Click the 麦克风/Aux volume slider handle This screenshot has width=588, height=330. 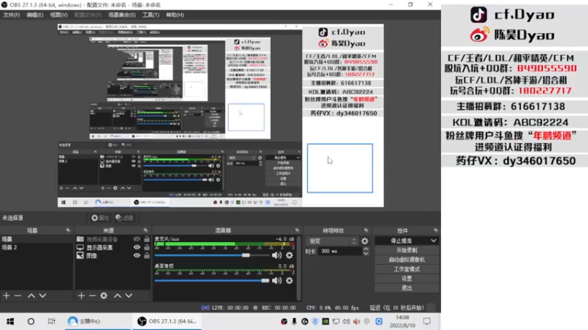(245, 255)
